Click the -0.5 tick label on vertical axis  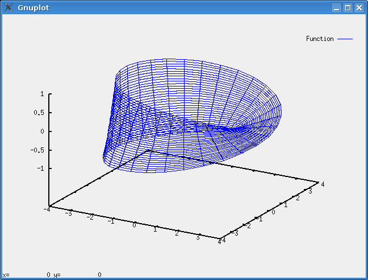pyautogui.click(x=37, y=150)
